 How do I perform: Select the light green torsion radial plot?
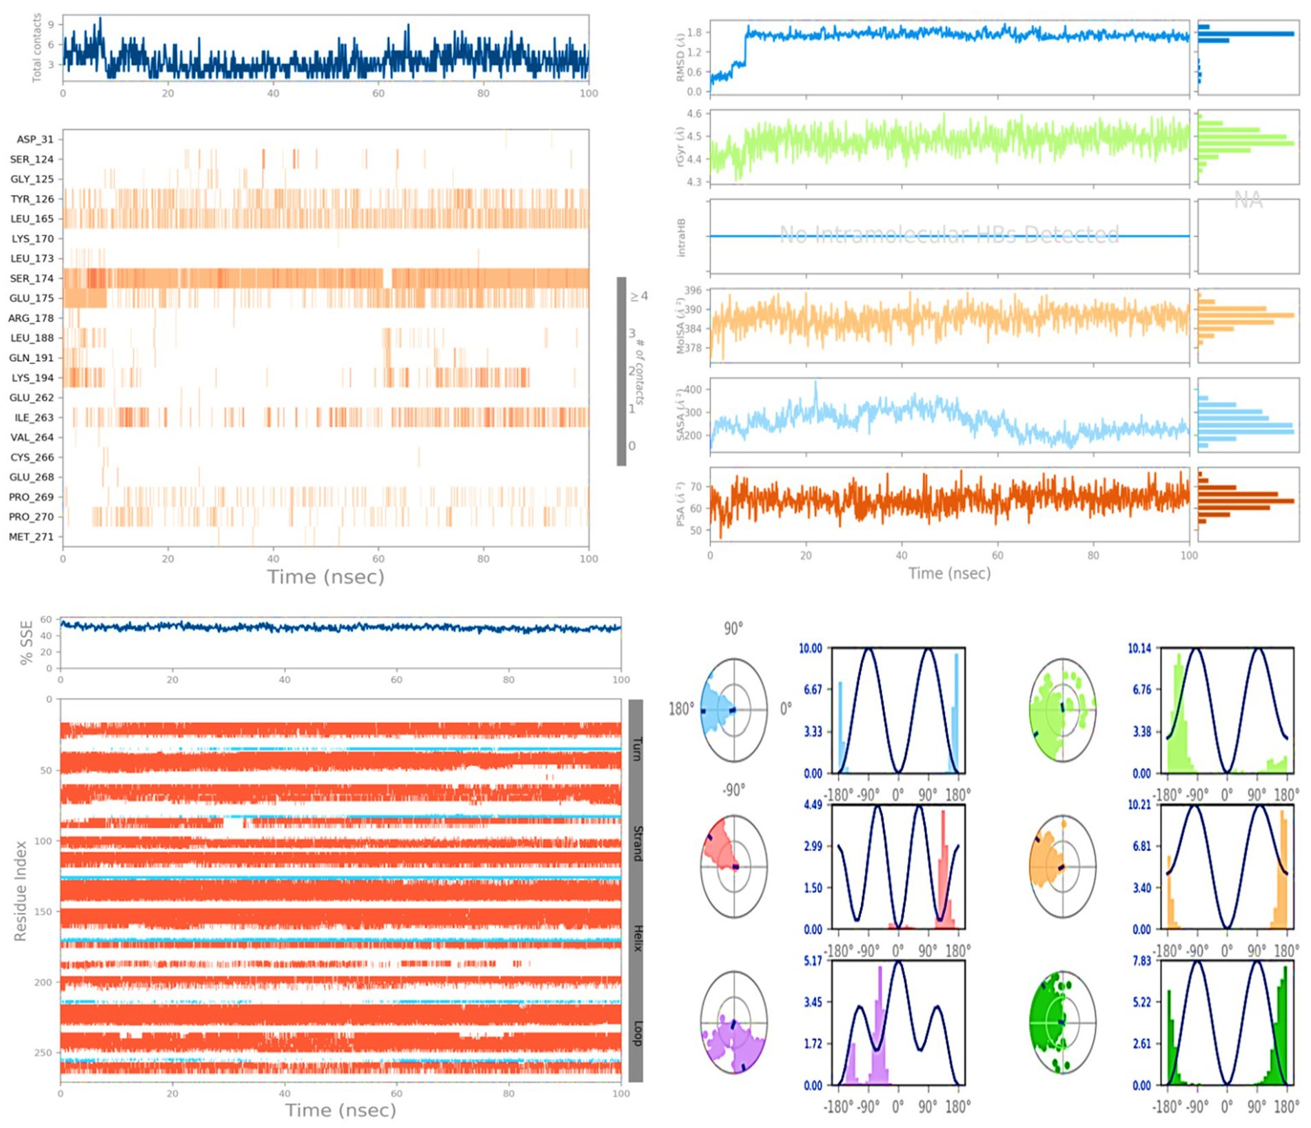tap(1062, 710)
